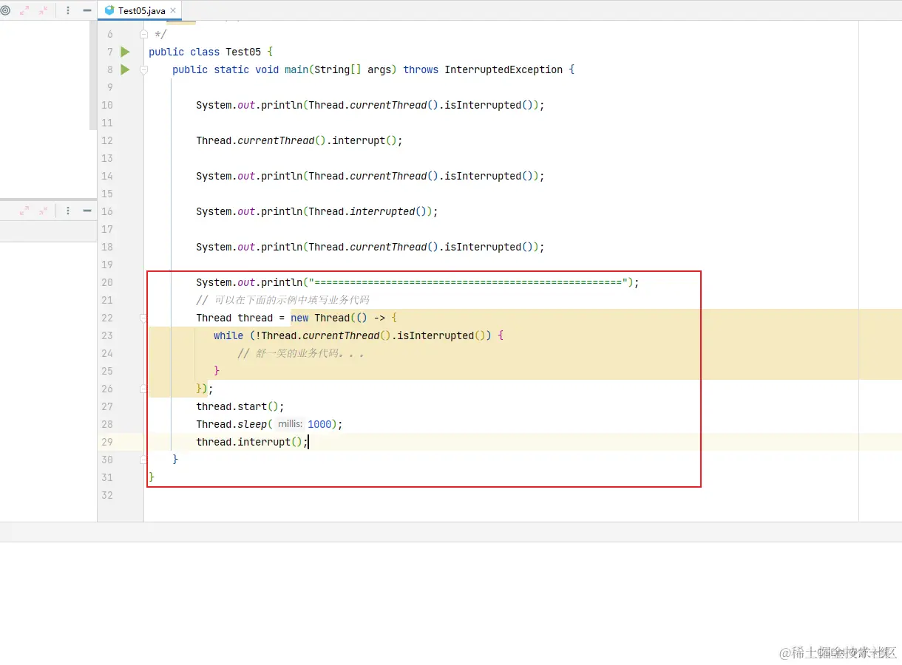Click the sleep method call on line 28
Viewport: 902px width, 665px height.
click(252, 424)
